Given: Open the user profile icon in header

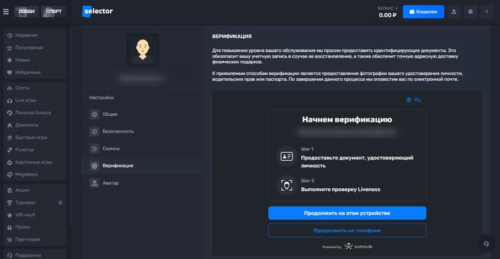Looking at the screenshot, I should pyautogui.click(x=454, y=11).
